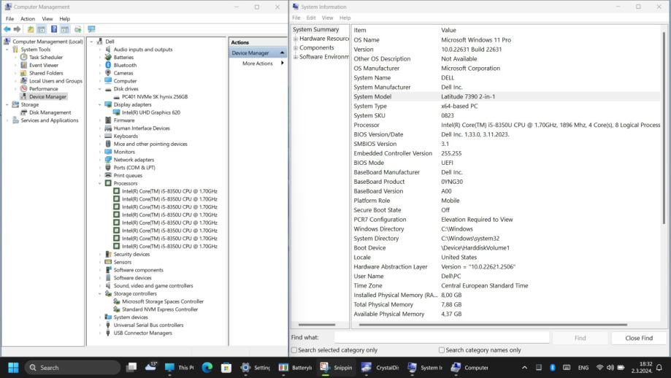The height and width of the screenshot is (378, 671).
Task: Select Services and Applications in the tree
Action: click(x=50, y=120)
